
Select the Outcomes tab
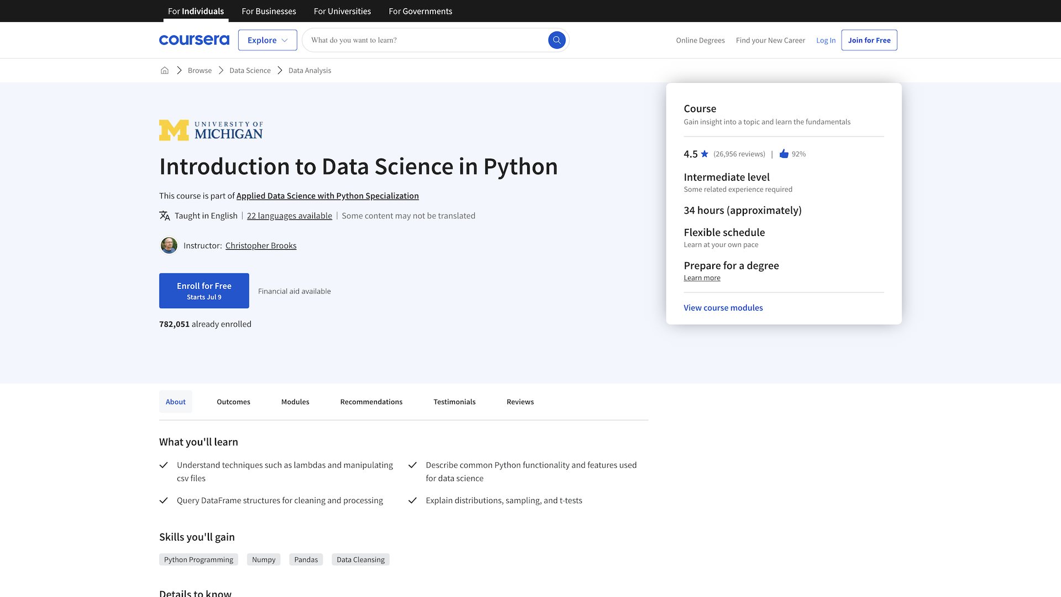[x=233, y=402]
